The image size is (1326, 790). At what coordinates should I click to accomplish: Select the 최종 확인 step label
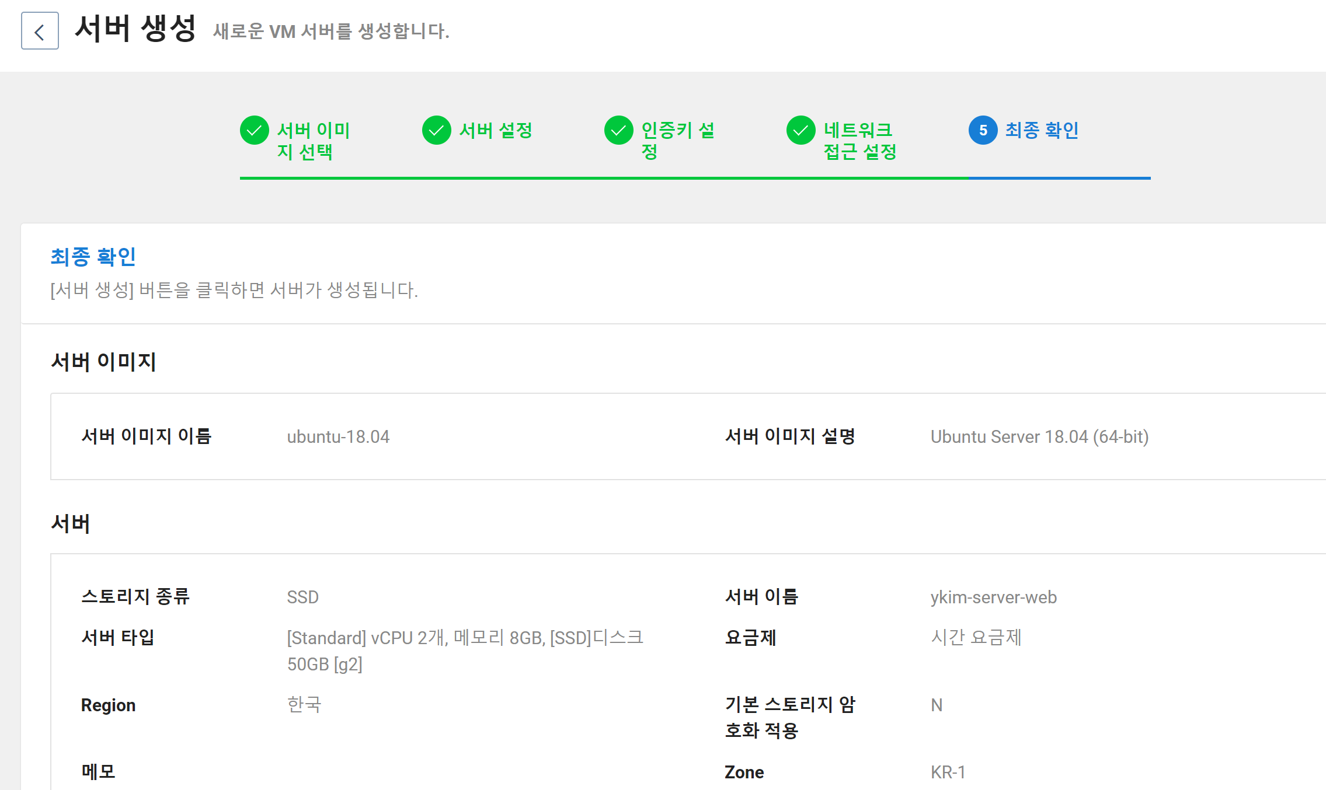[x=1042, y=130]
